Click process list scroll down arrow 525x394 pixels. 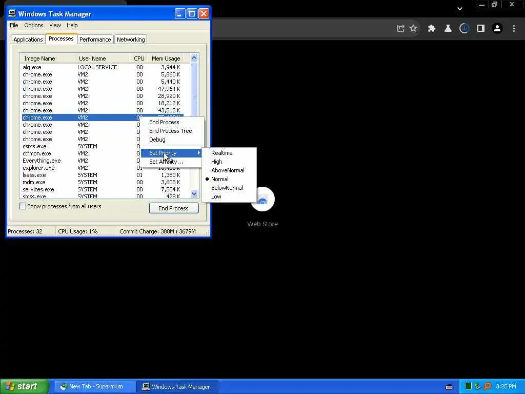tap(194, 193)
